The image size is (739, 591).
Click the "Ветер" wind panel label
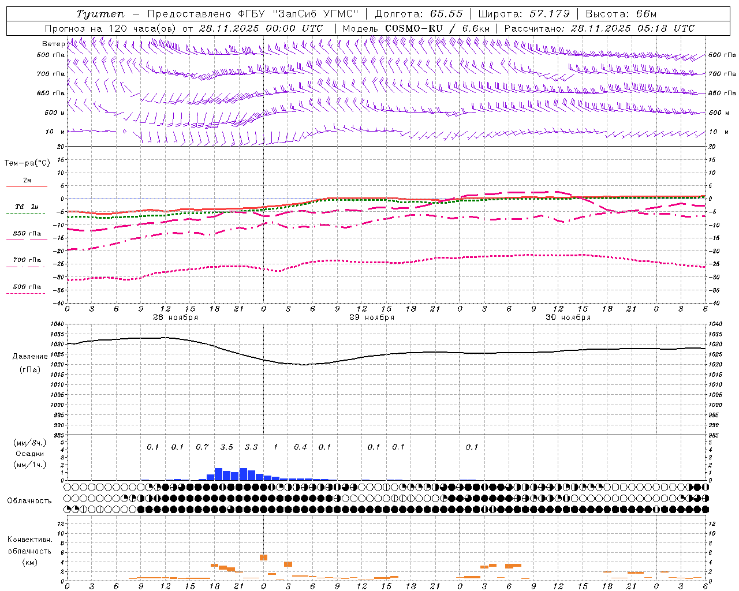coord(53,44)
